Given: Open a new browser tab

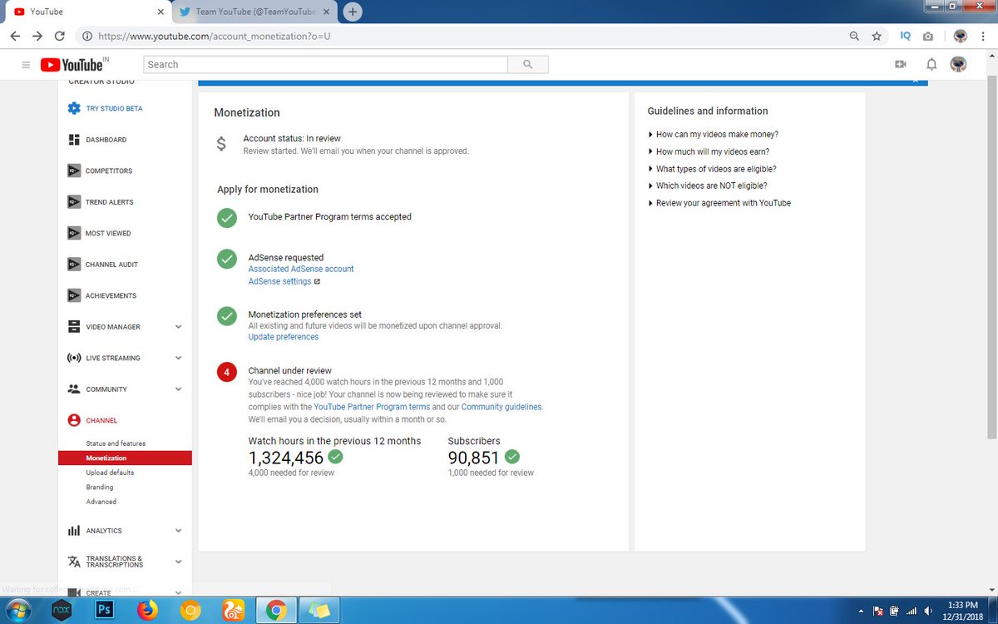Looking at the screenshot, I should tap(353, 12).
